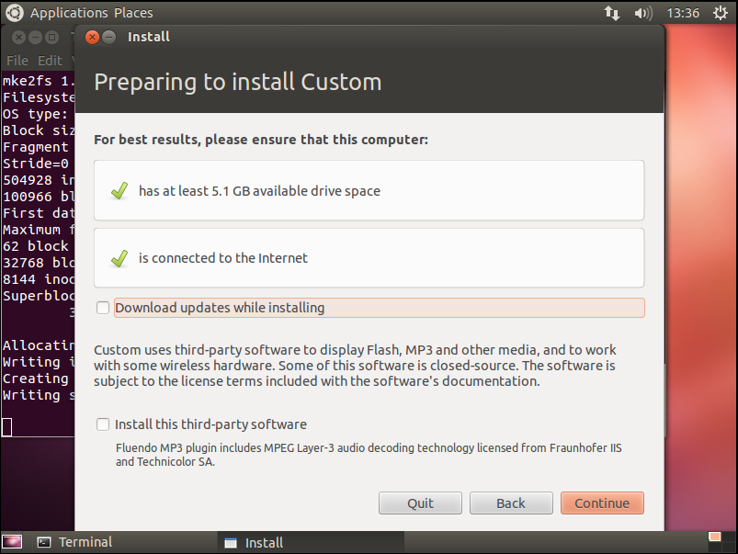The image size is (738, 554).
Task: Open the Places menu
Action: [134, 13]
